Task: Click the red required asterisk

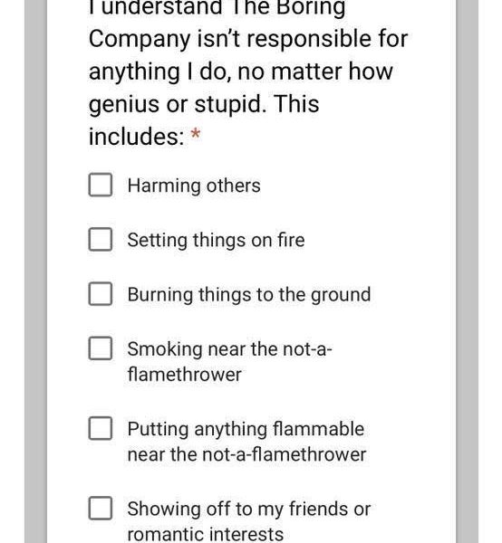Action: (x=196, y=134)
